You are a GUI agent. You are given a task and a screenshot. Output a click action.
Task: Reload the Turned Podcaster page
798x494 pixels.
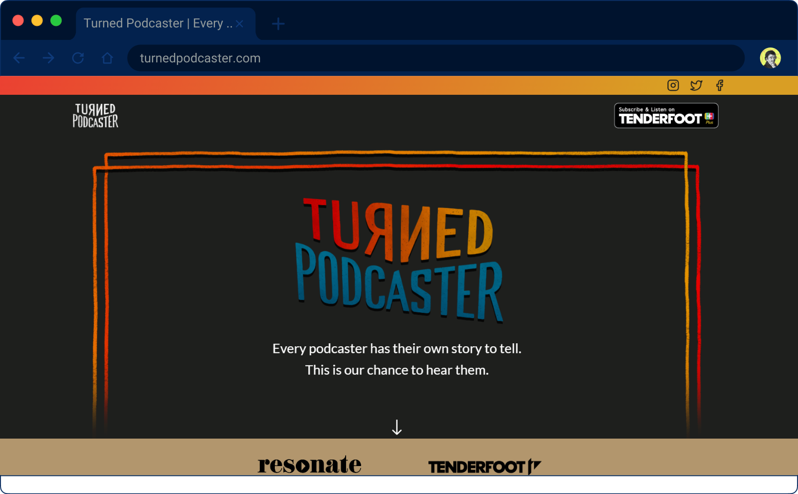78,58
